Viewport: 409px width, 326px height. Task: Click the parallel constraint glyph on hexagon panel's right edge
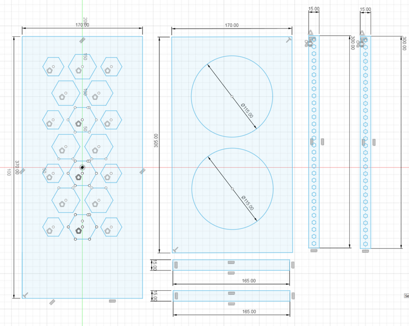coord(142,171)
